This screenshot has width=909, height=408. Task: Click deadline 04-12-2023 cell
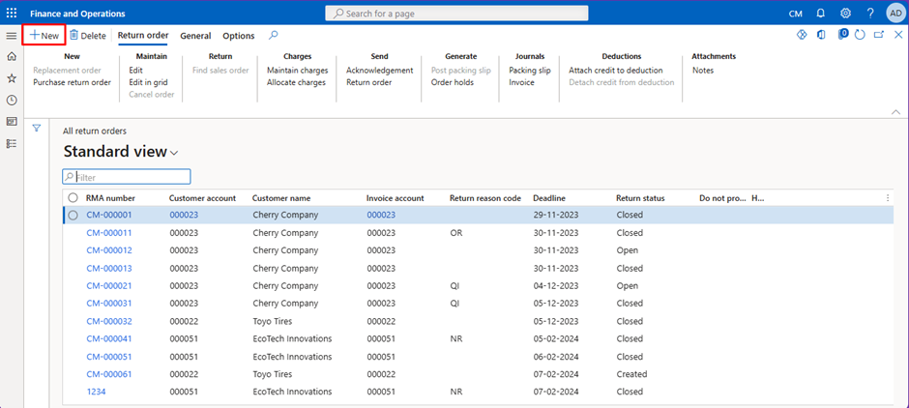[556, 286]
